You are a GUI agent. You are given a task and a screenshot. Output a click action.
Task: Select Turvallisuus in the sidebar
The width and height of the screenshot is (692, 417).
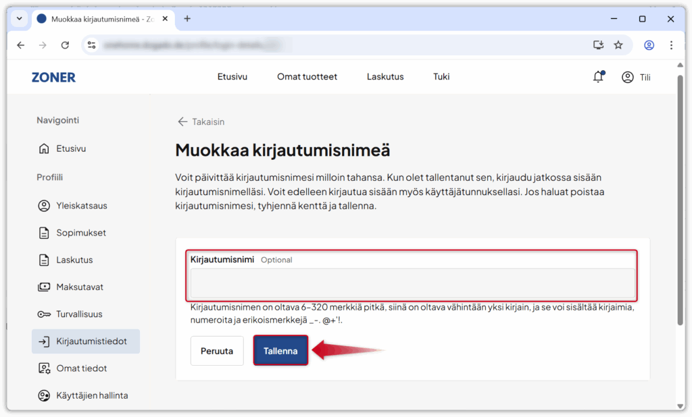pos(79,314)
